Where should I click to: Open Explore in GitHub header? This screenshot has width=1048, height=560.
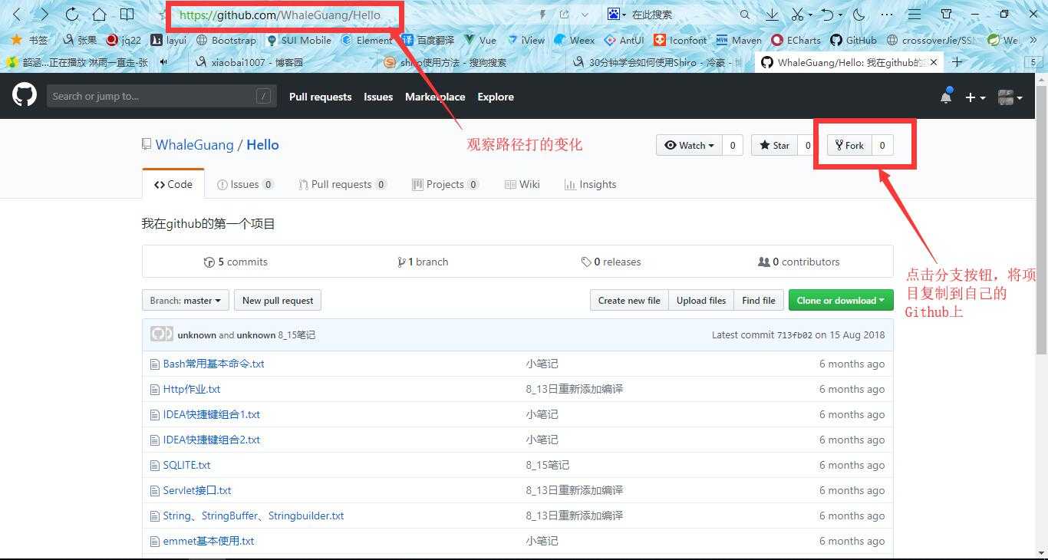(x=496, y=97)
